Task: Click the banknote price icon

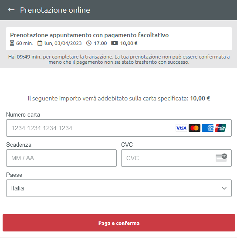Action: click(x=115, y=43)
